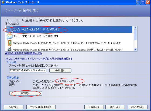Click the computer playback save icon
This screenshot has width=151, height=111.
coord(9,29)
